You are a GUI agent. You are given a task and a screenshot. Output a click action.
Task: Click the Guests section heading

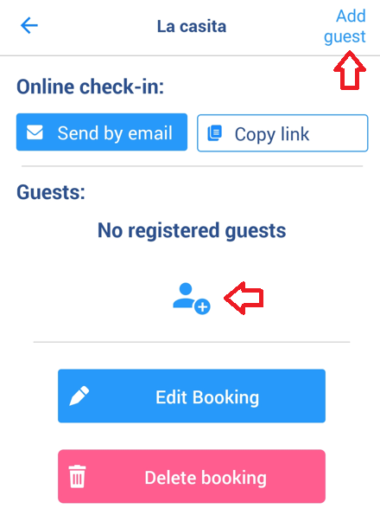pyautogui.click(x=51, y=192)
